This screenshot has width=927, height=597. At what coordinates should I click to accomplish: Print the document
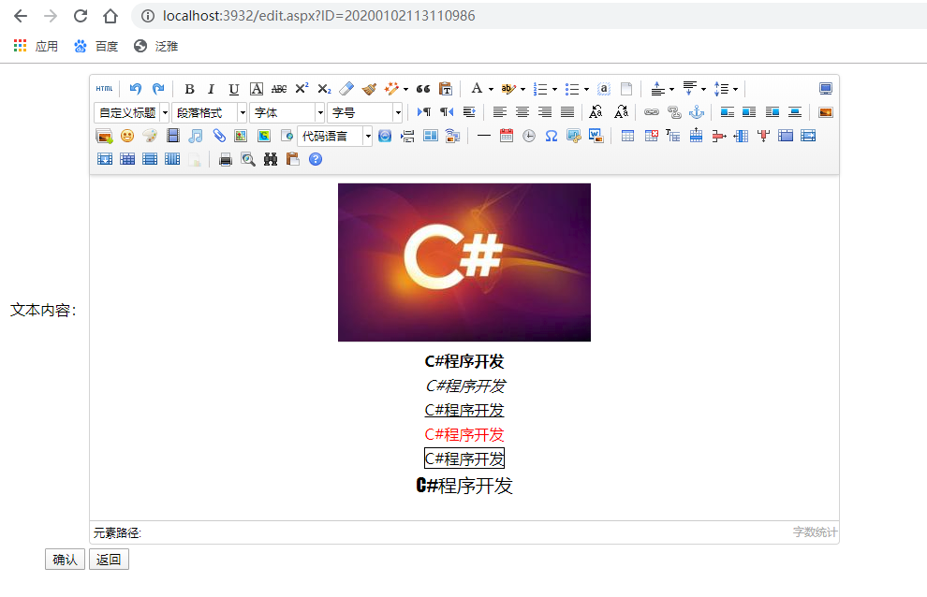pos(226,159)
